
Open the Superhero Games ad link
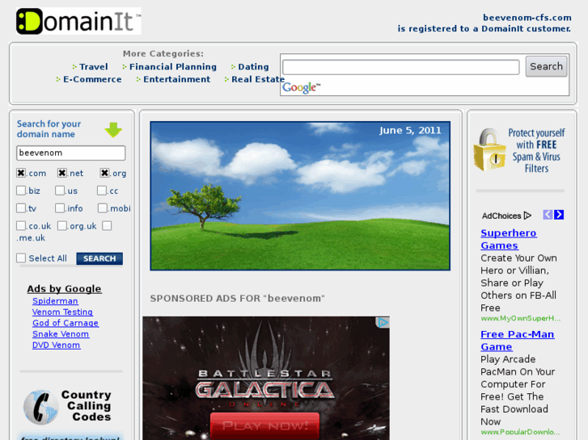(x=509, y=239)
